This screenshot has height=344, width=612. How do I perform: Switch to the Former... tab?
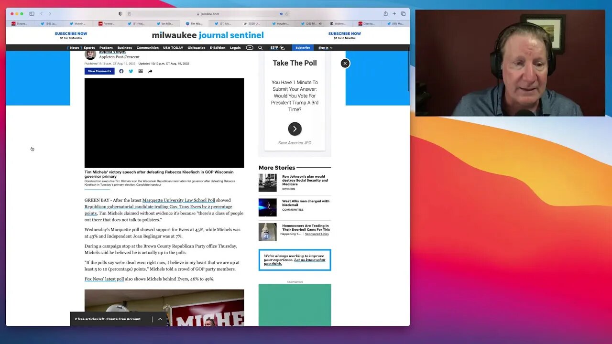[107, 23]
